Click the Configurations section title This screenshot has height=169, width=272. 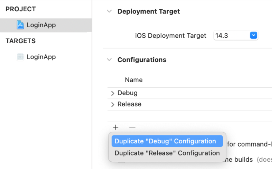click(142, 60)
